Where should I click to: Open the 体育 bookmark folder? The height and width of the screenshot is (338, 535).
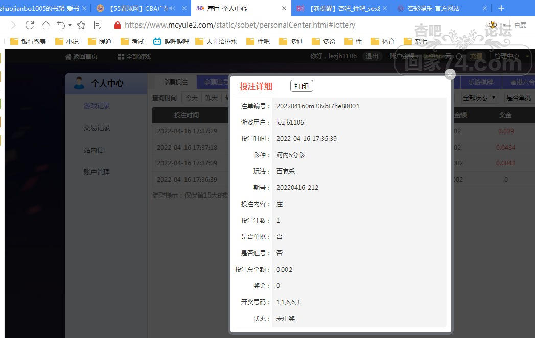pos(383,41)
